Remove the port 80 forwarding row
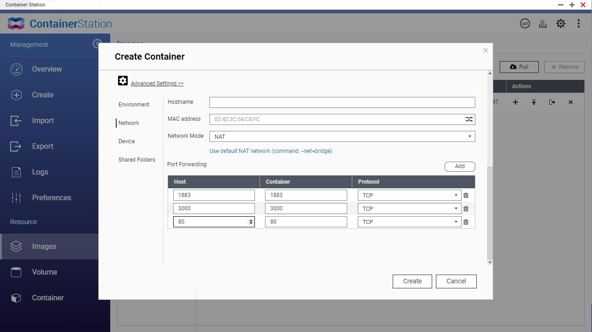 tap(466, 222)
